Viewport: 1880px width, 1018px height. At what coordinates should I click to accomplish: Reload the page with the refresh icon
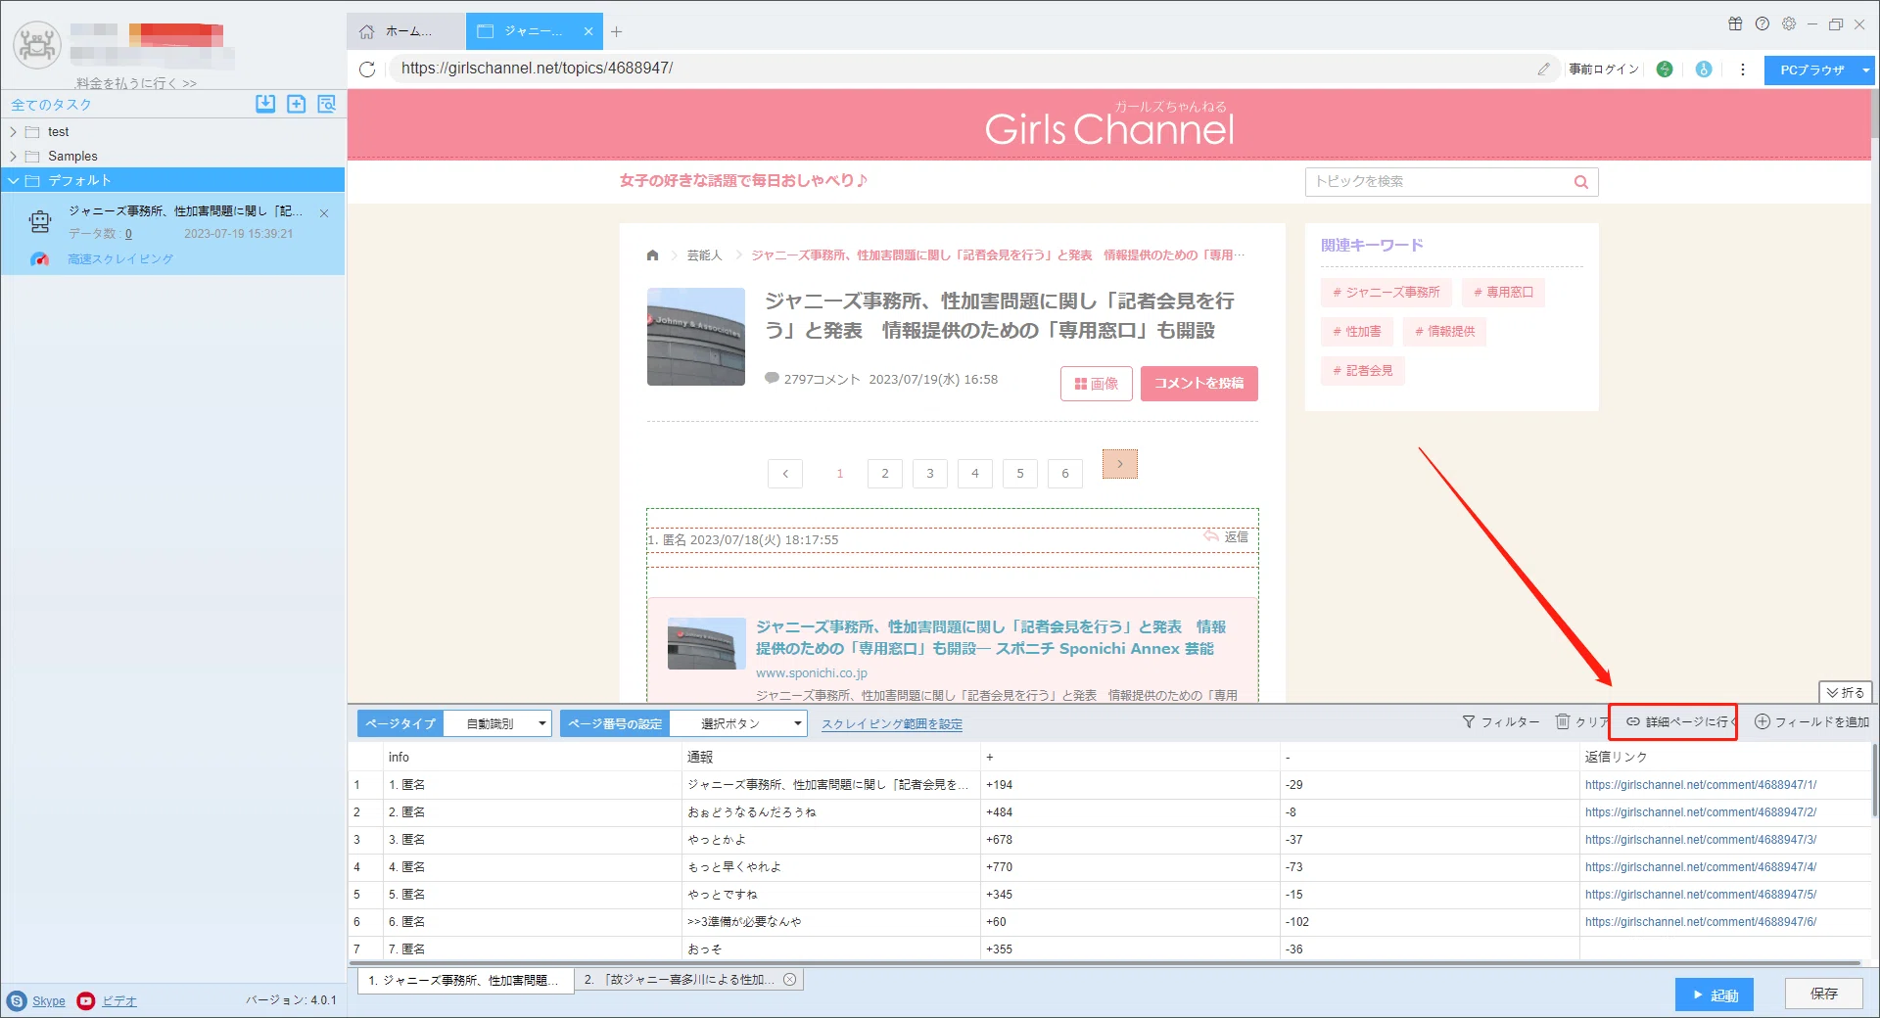[x=367, y=69]
